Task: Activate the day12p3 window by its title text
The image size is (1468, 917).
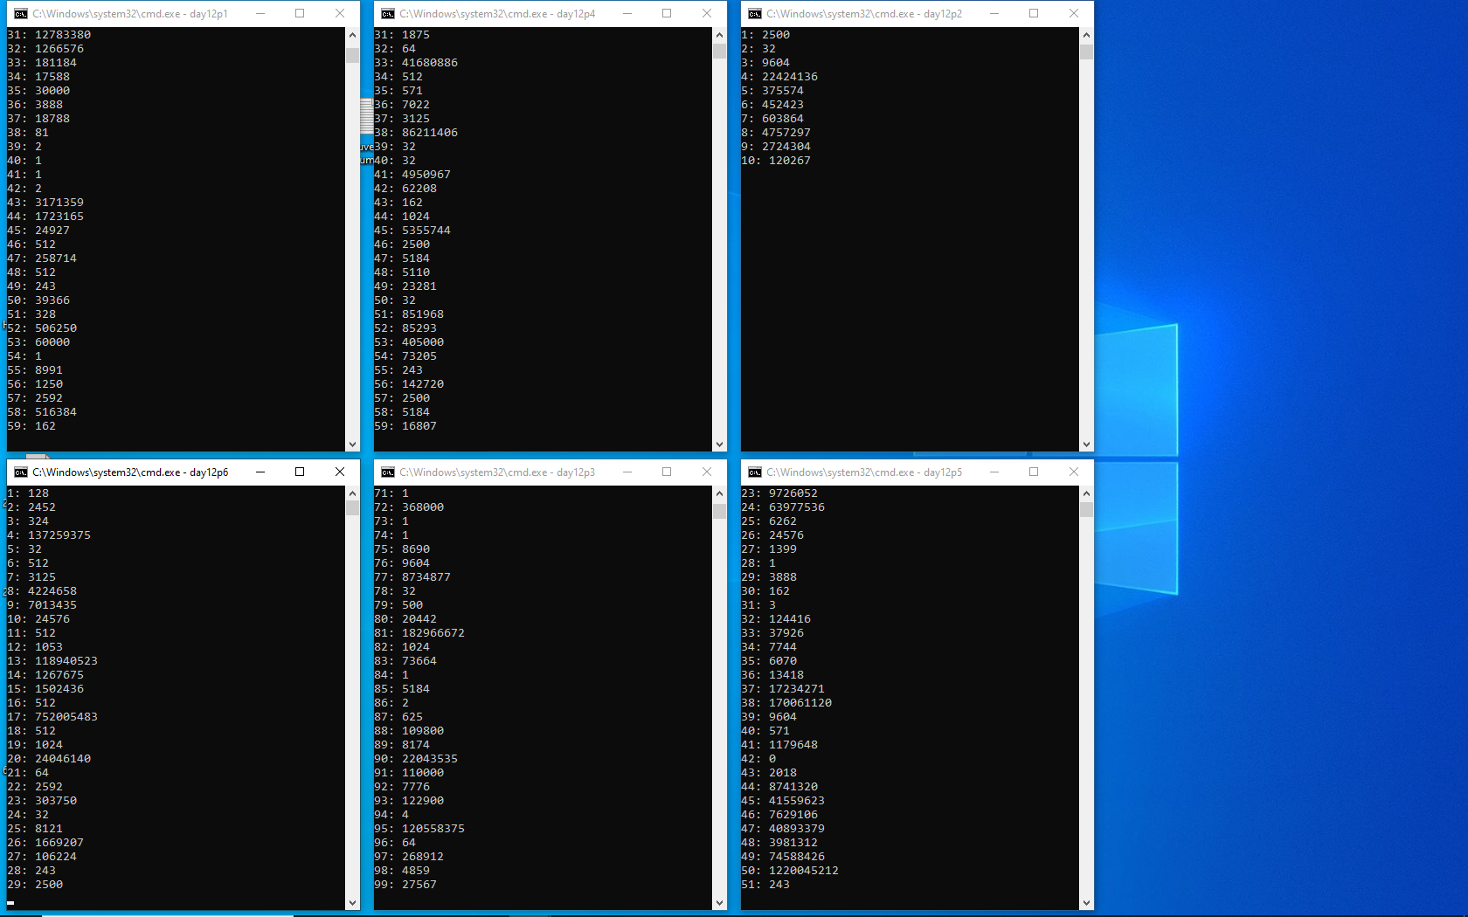Action: tap(496, 472)
